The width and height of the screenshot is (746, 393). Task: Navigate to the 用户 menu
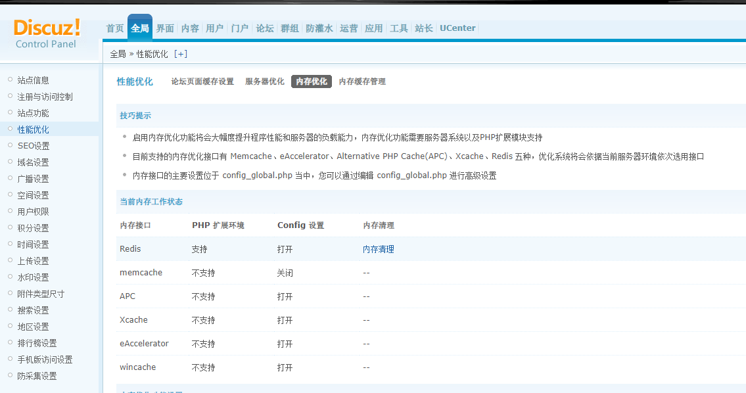pyautogui.click(x=214, y=28)
